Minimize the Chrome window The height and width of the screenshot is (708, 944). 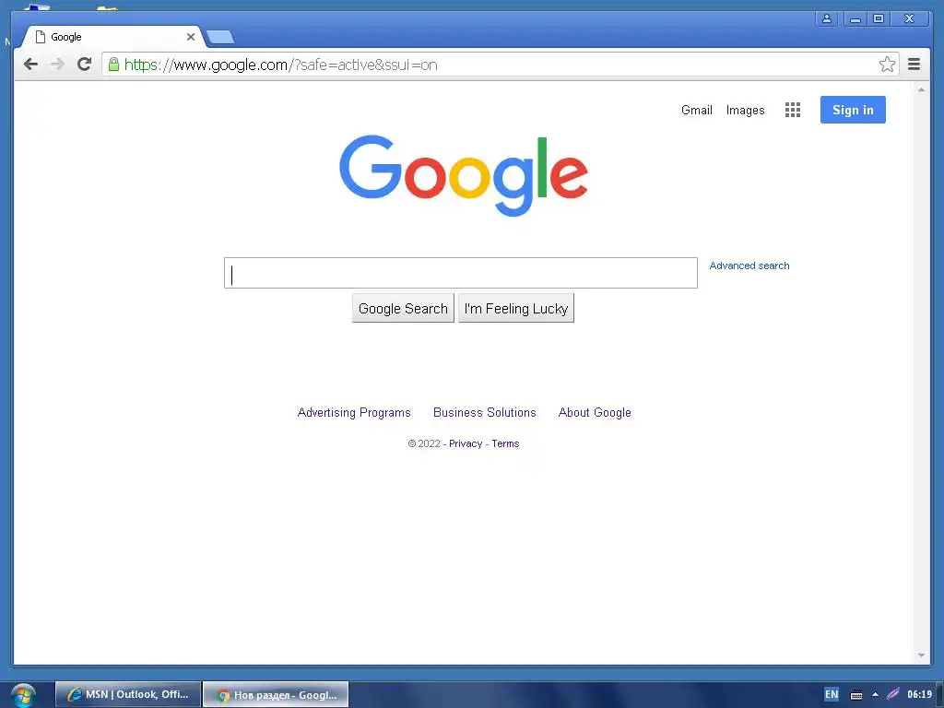click(x=855, y=18)
